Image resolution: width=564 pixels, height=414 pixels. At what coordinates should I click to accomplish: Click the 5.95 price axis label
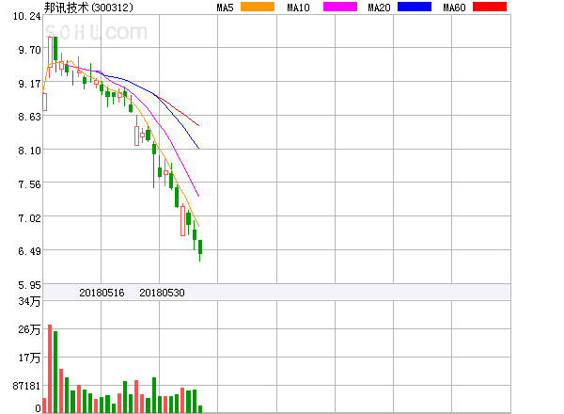click(x=29, y=285)
